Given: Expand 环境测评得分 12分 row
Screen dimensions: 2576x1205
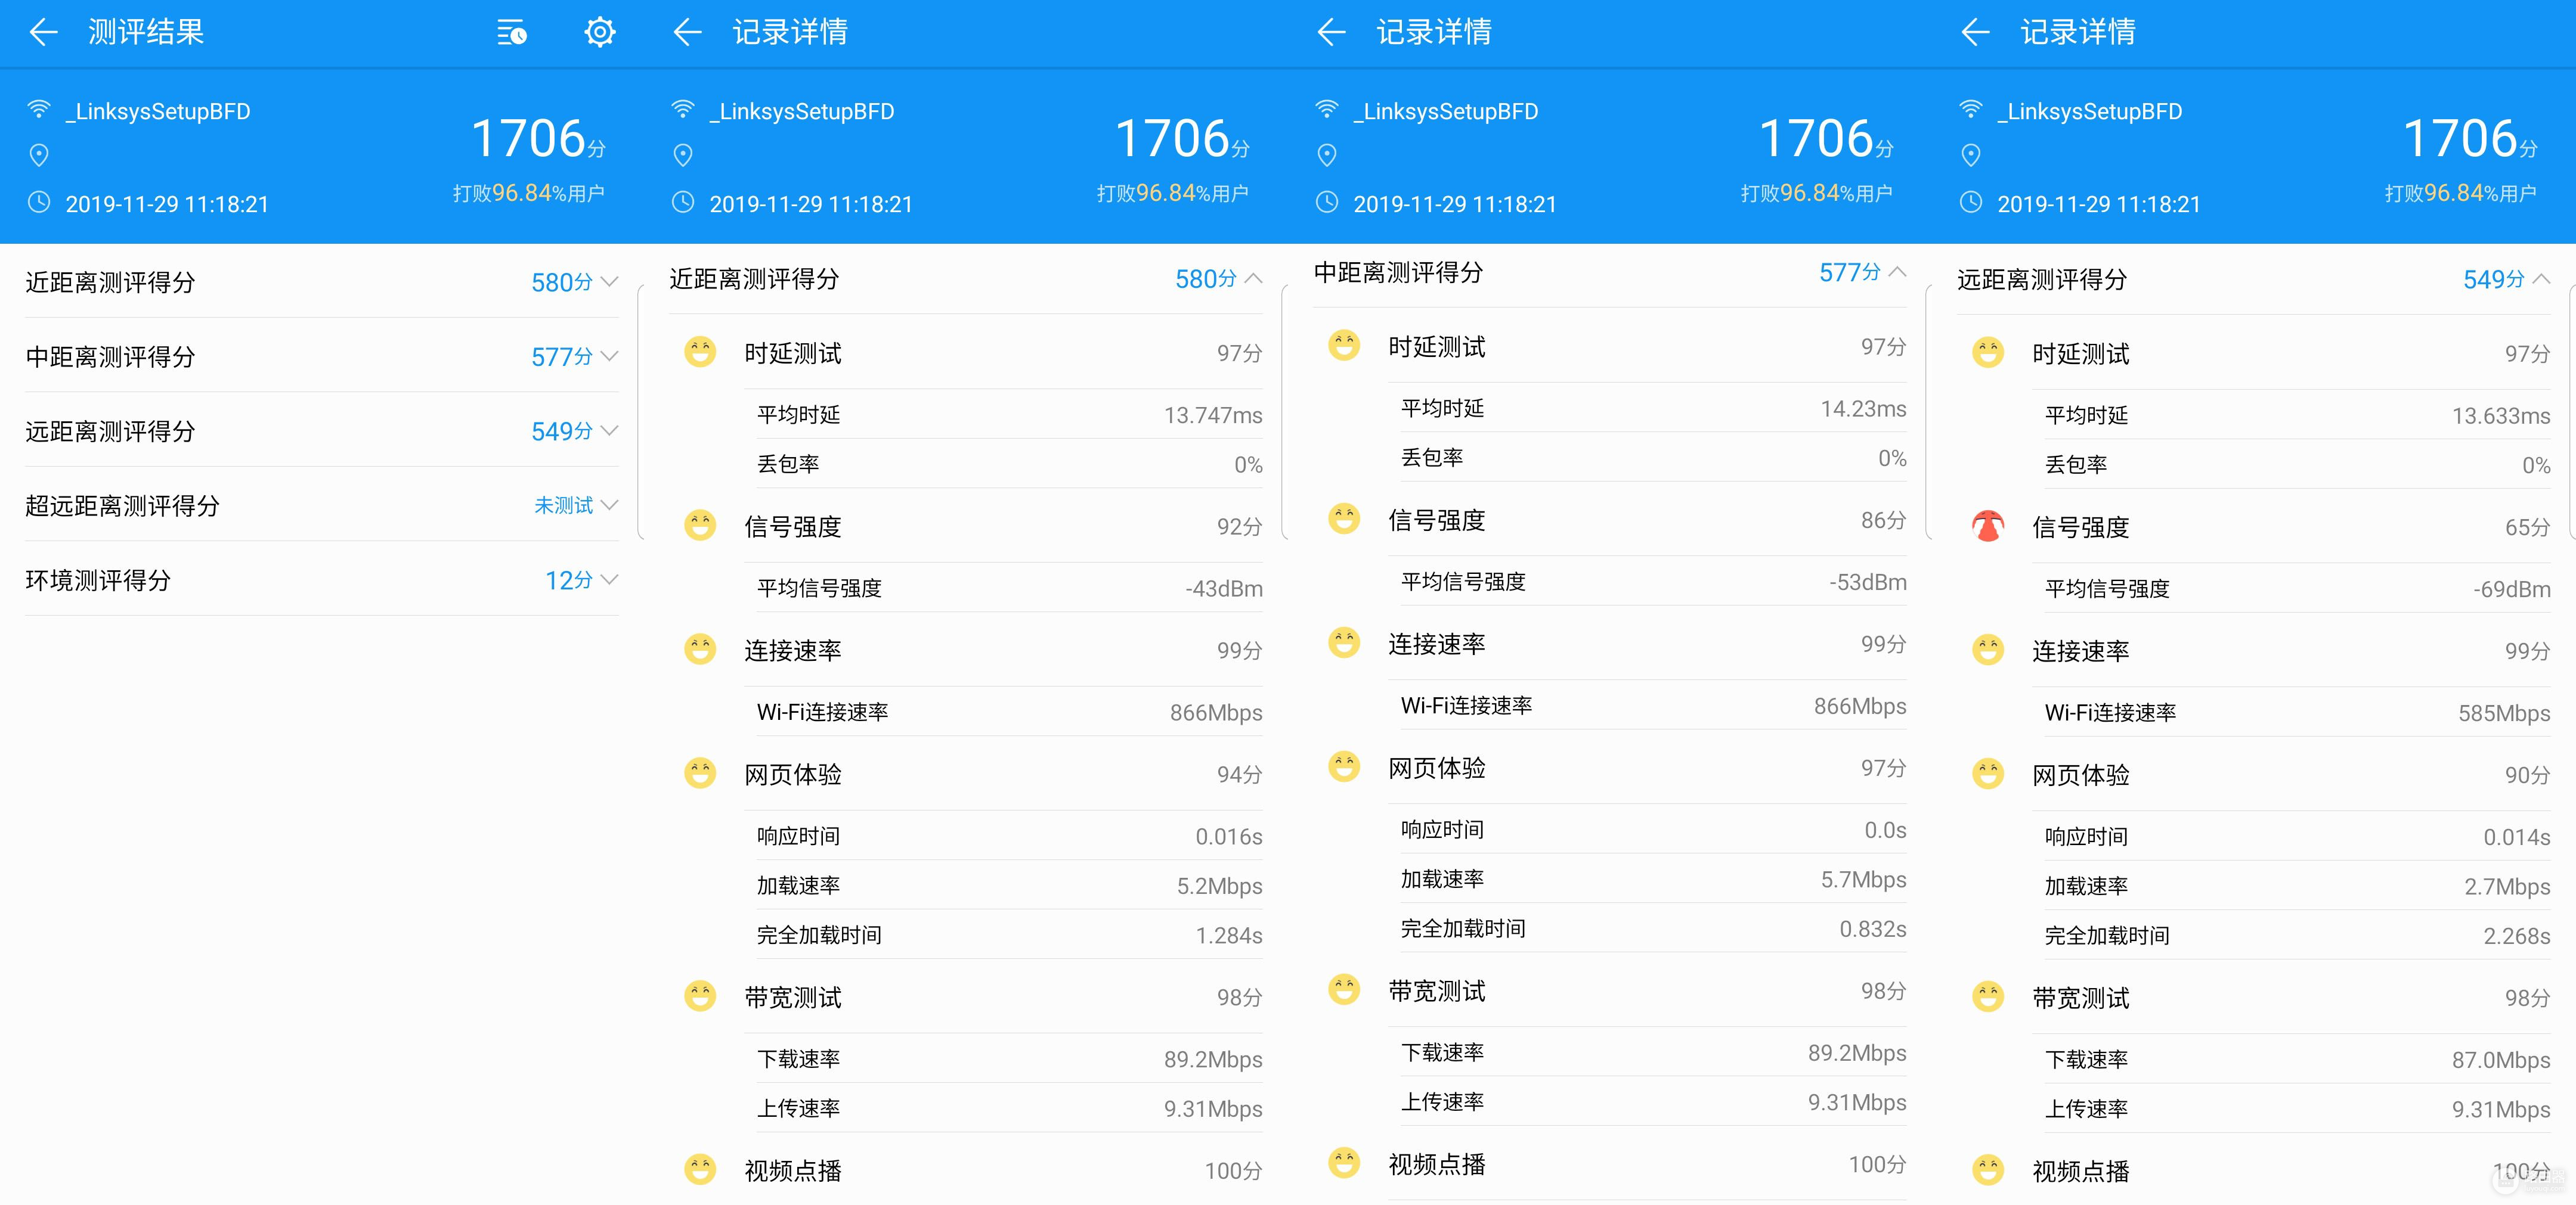Looking at the screenshot, I should [609, 579].
